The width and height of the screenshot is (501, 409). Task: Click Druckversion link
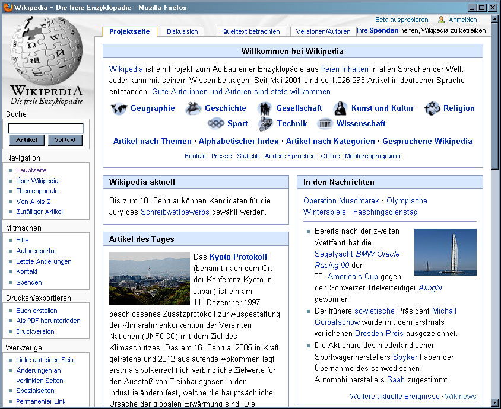click(x=35, y=331)
